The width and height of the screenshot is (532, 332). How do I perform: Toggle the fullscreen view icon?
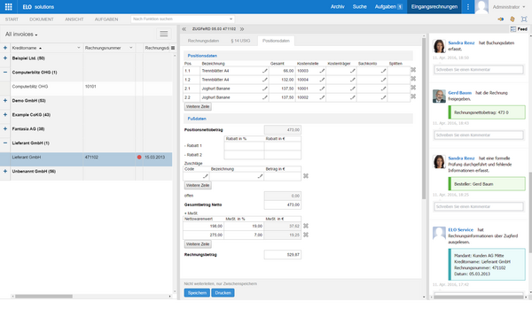[524, 19]
